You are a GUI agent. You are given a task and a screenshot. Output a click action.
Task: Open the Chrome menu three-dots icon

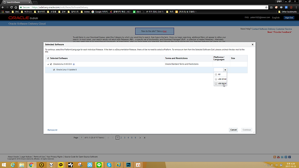296,7
